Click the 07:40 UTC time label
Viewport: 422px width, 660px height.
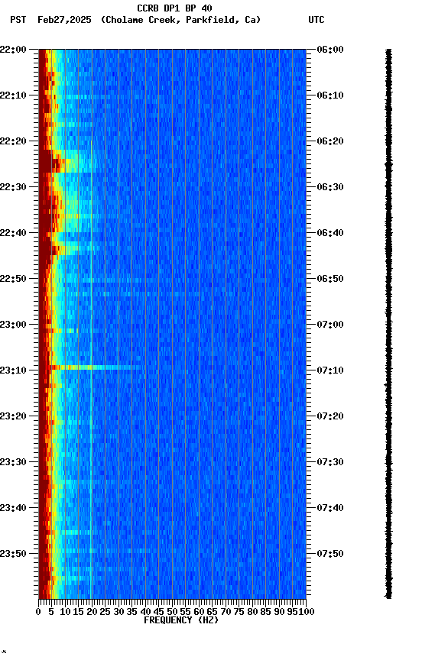(x=330, y=508)
